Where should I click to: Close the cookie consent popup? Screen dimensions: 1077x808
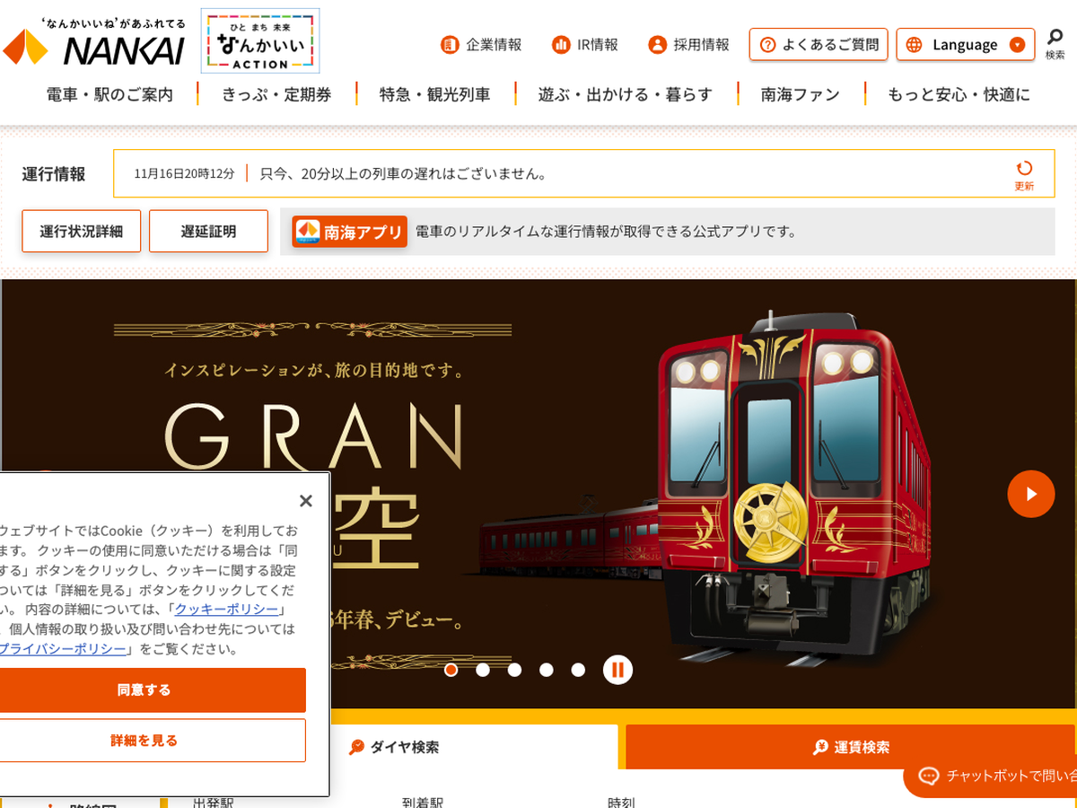tap(305, 501)
